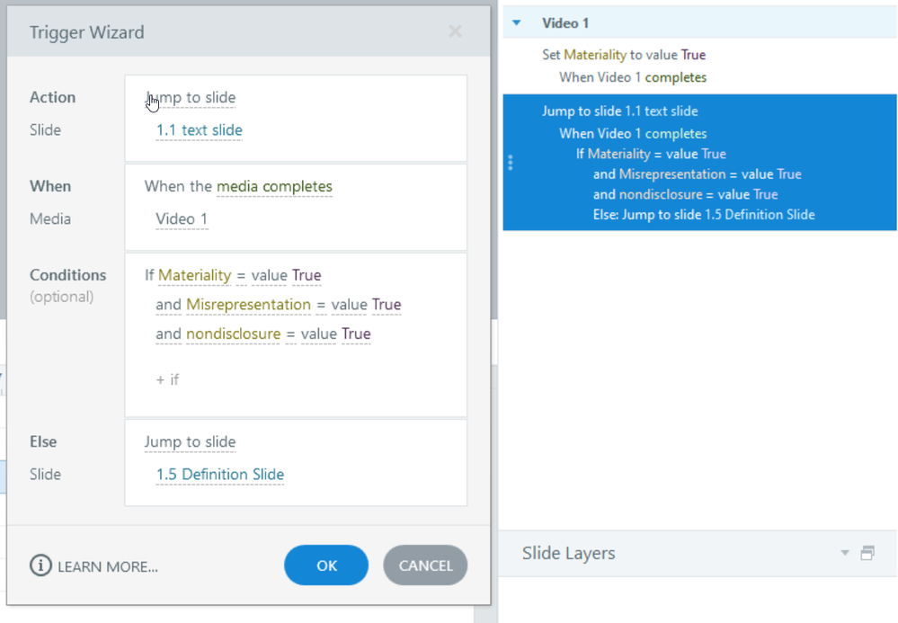Click the Slide Layers panel header
The width and height of the screenshot is (898, 623).
pos(698,553)
